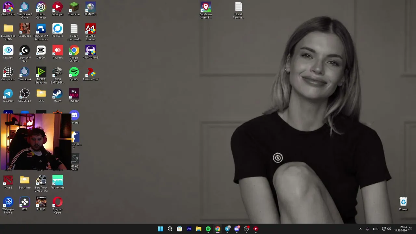Select Euro Truck Simulator 2 icon
Viewport: 416px width, 234px height.
pos(41,184)
